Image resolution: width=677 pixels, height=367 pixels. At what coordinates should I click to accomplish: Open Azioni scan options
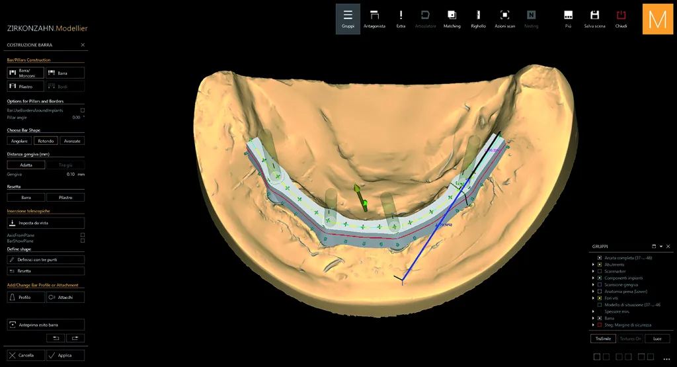pyautogui.click(x=504, y=19)
